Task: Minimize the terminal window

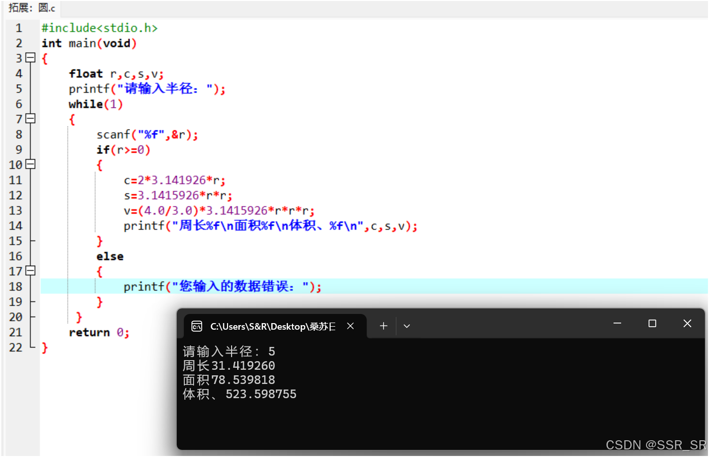Action: coord(618,324)
